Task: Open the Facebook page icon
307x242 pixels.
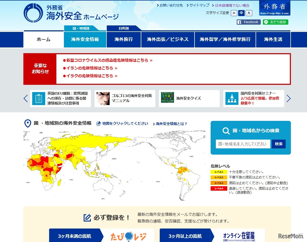Action: 239,22
